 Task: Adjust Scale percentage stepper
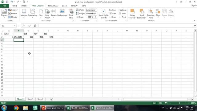coord(96,17)
